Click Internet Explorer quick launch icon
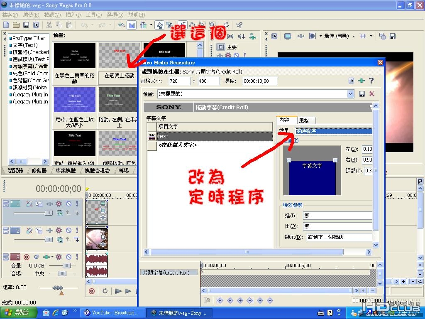Screen dimensions: 425x319 56,313
